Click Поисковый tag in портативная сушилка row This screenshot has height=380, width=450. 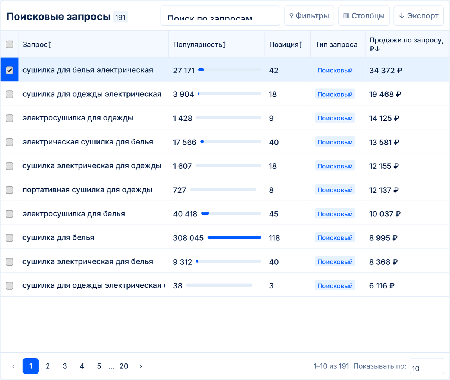pyautogui.click(x=335, y=190)
